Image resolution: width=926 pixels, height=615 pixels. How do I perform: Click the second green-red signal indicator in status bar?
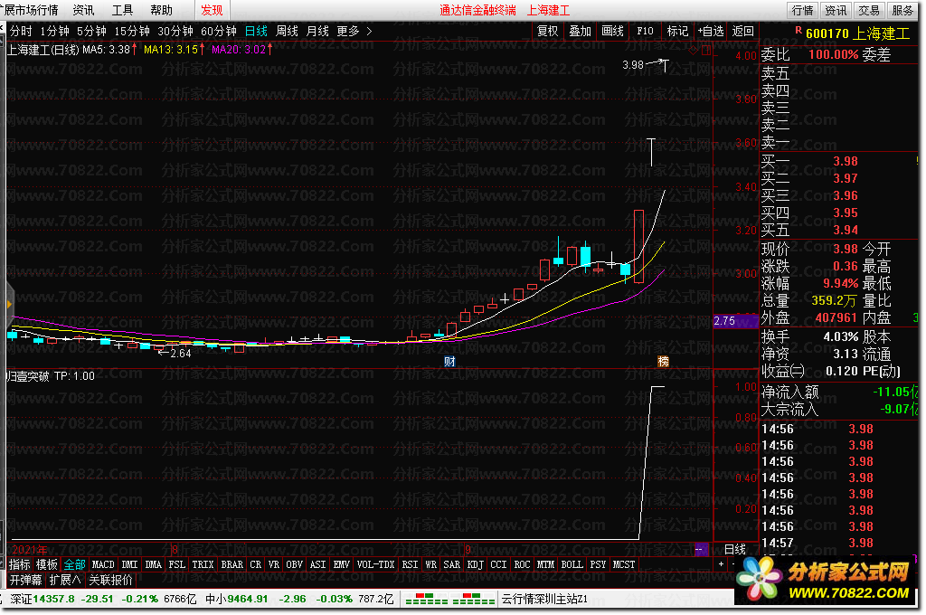pyautogui.click(x=473, y=599)
